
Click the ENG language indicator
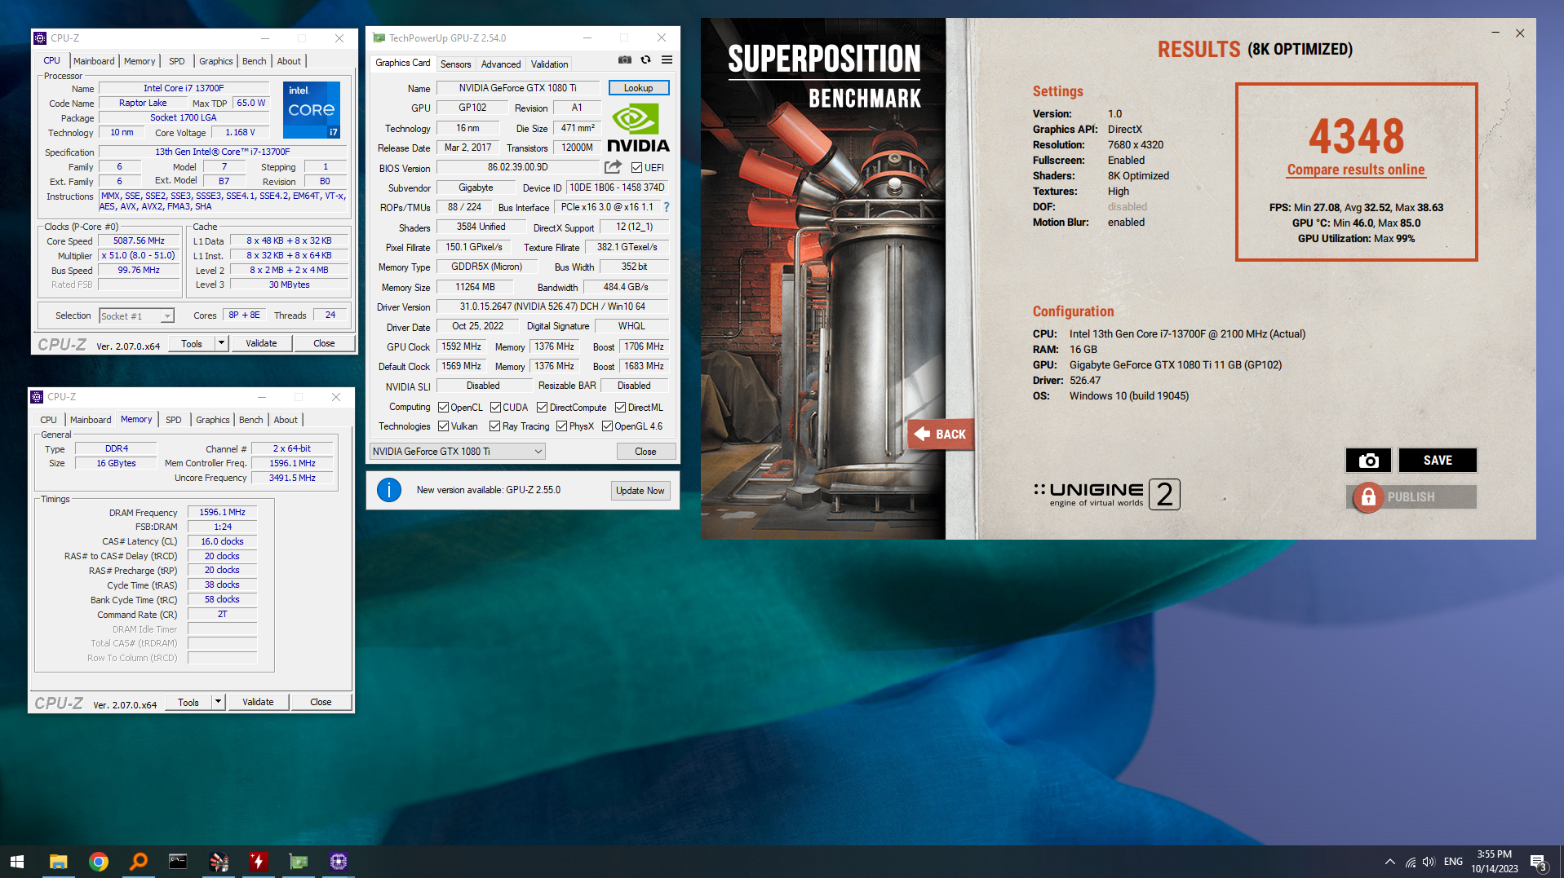(x=1453, y=862)
